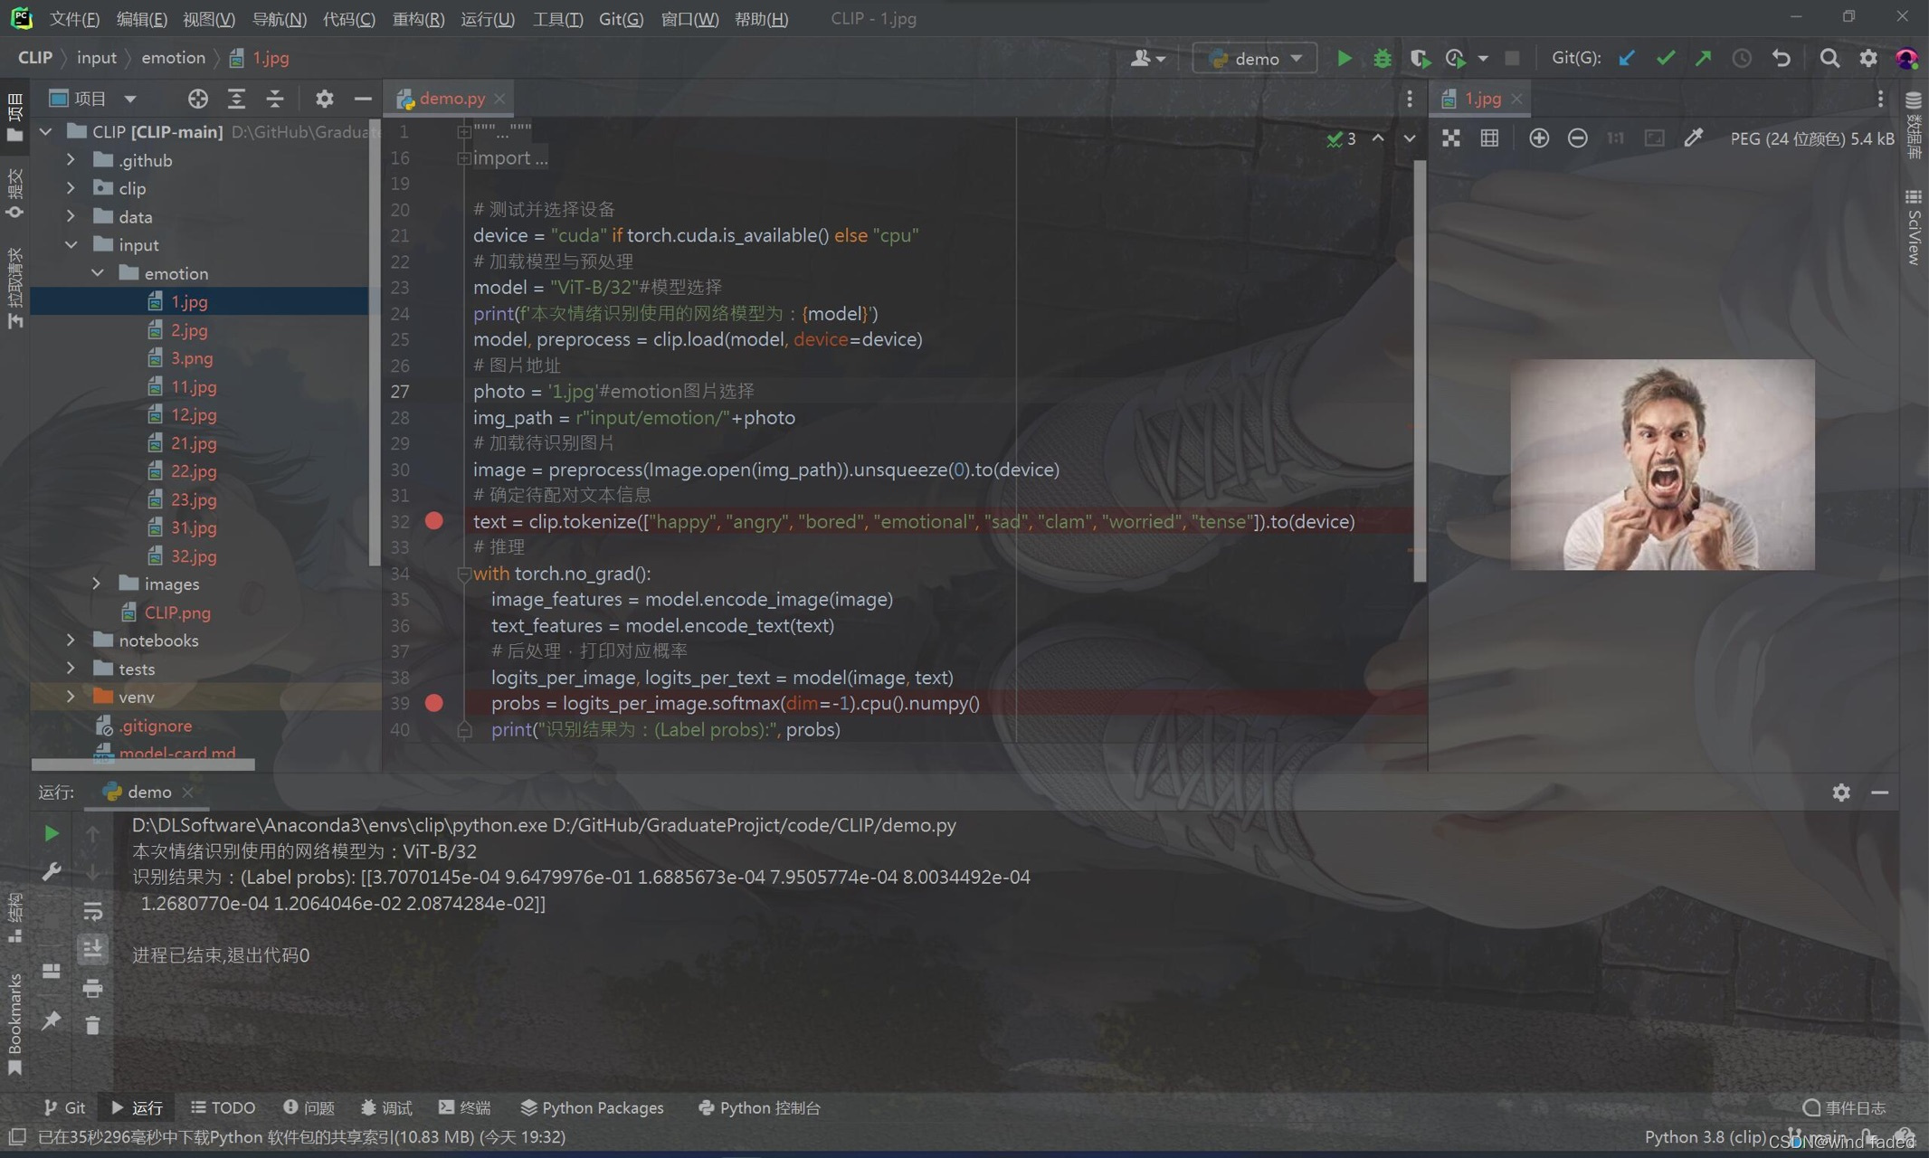Run the demo configuration with green play button
Screen dimensions: 1929x1158
coord(1344,59)
